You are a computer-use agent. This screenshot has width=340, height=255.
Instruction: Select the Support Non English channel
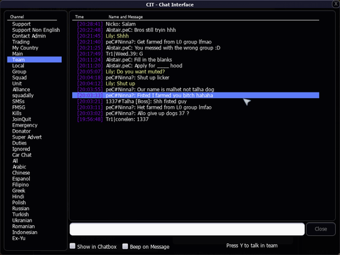tap(36, 30)
